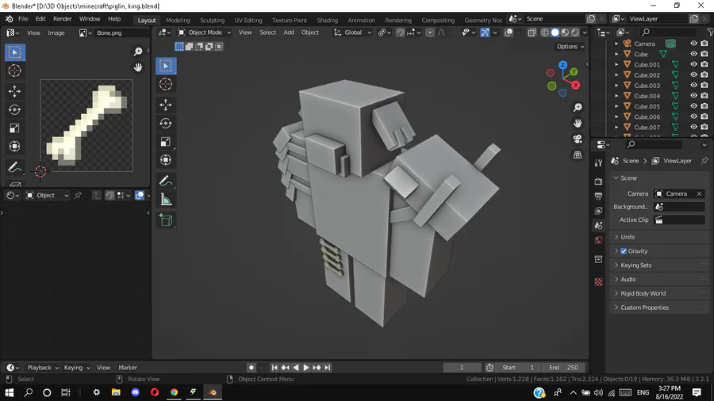Viewport: 714px width, 401px height.
Task: Open the Render properties tab
Action: point(598,181)
